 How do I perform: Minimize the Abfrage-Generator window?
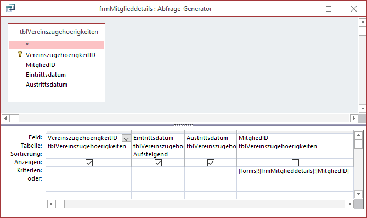303,9
